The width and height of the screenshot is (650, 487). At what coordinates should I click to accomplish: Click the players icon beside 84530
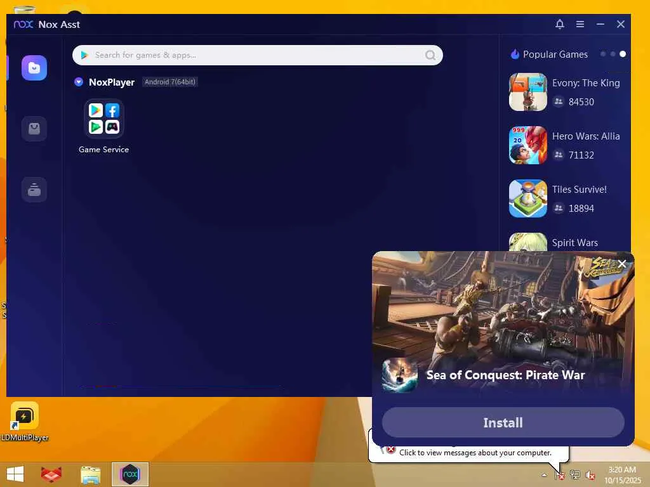[559, 101]
